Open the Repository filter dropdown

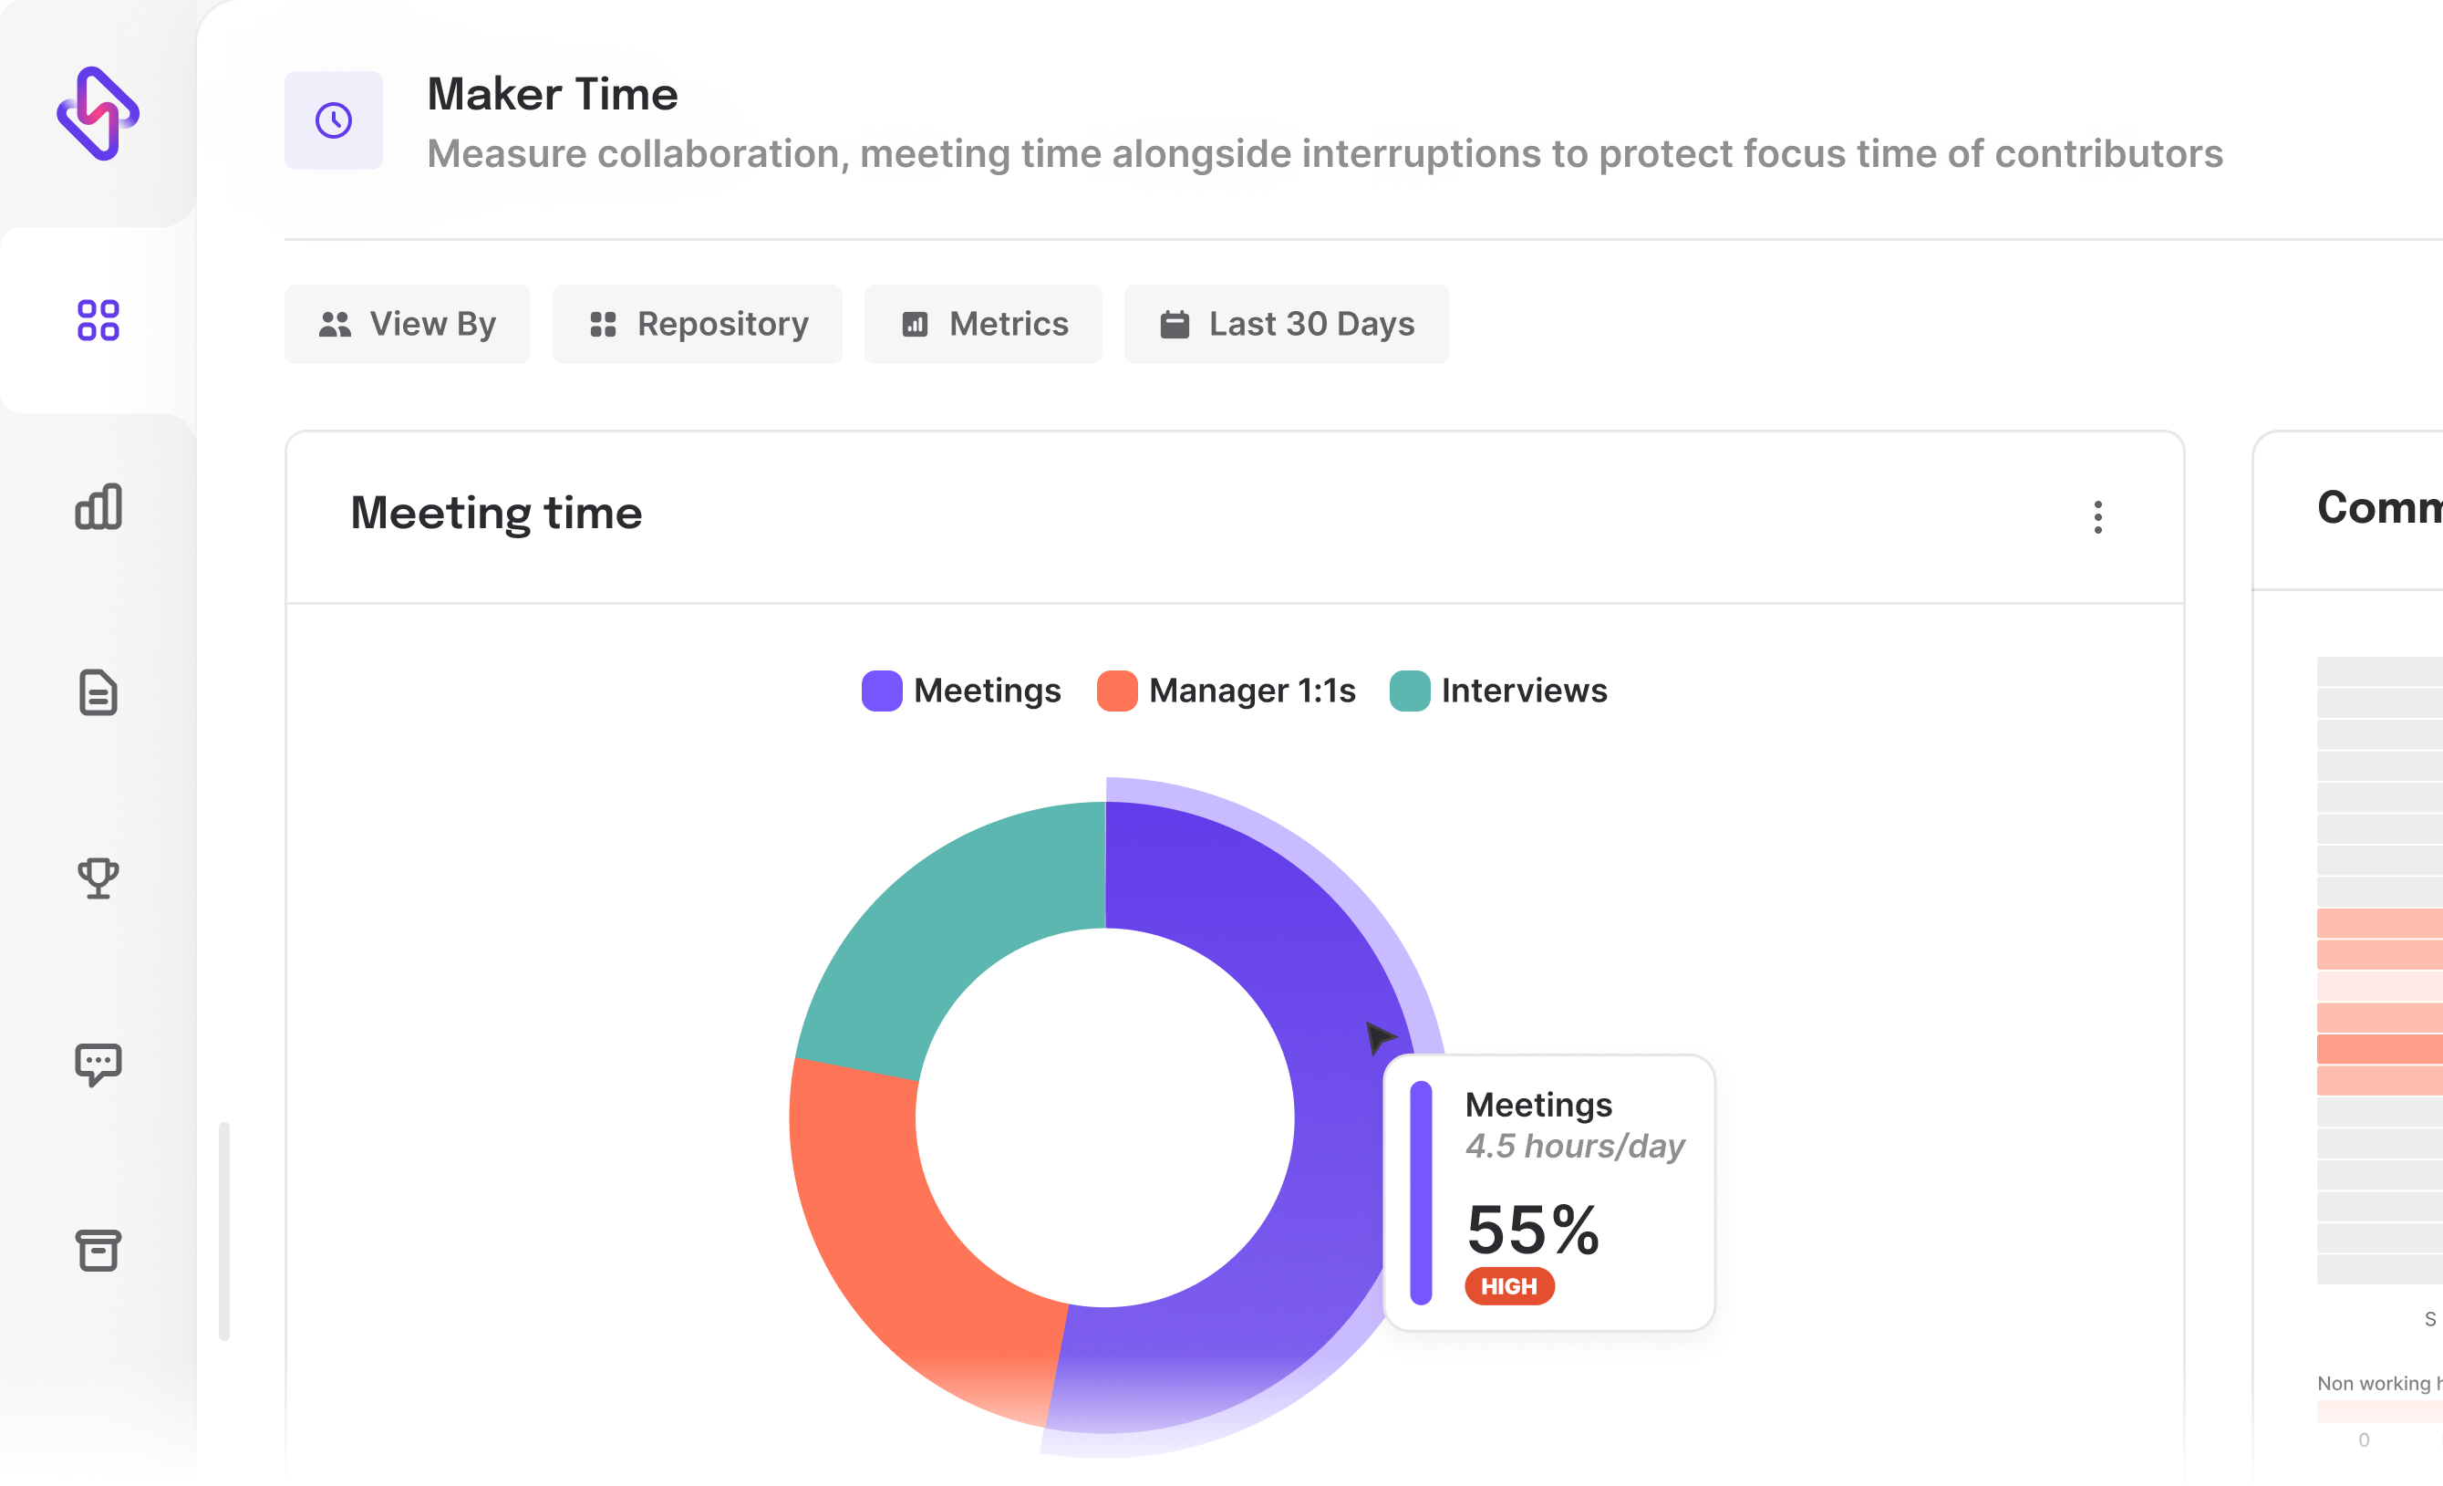(697, 323)
